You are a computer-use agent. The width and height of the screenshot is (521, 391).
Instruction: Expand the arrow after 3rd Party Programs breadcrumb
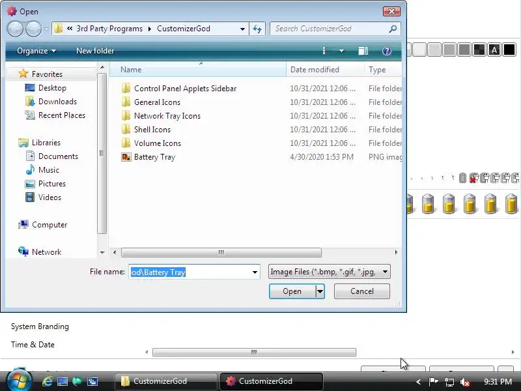pyautogui.click(x=150, y=29)
